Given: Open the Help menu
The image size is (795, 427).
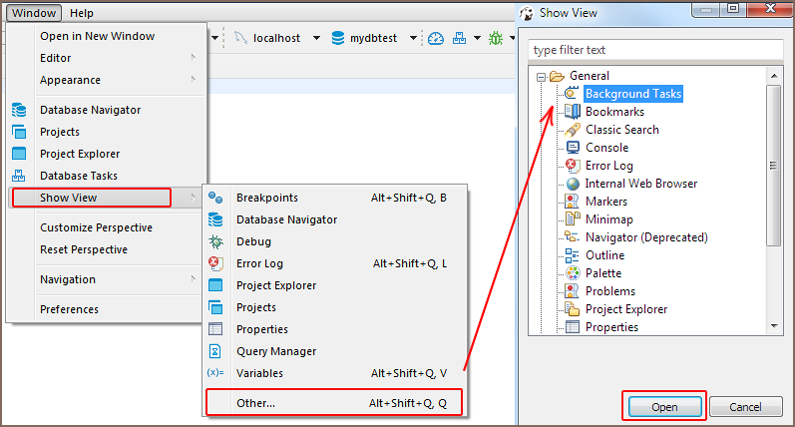Looking at the screenshot, I should 82,13.
